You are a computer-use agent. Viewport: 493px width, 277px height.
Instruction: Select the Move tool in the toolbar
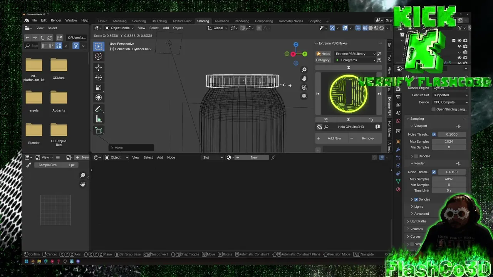pos(99,68)
